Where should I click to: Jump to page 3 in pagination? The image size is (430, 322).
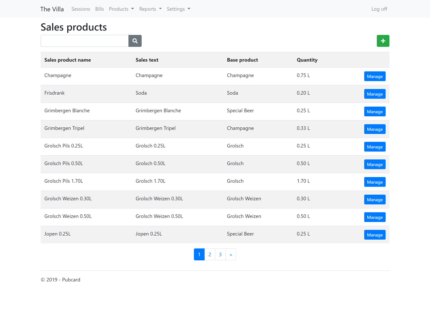220,254
